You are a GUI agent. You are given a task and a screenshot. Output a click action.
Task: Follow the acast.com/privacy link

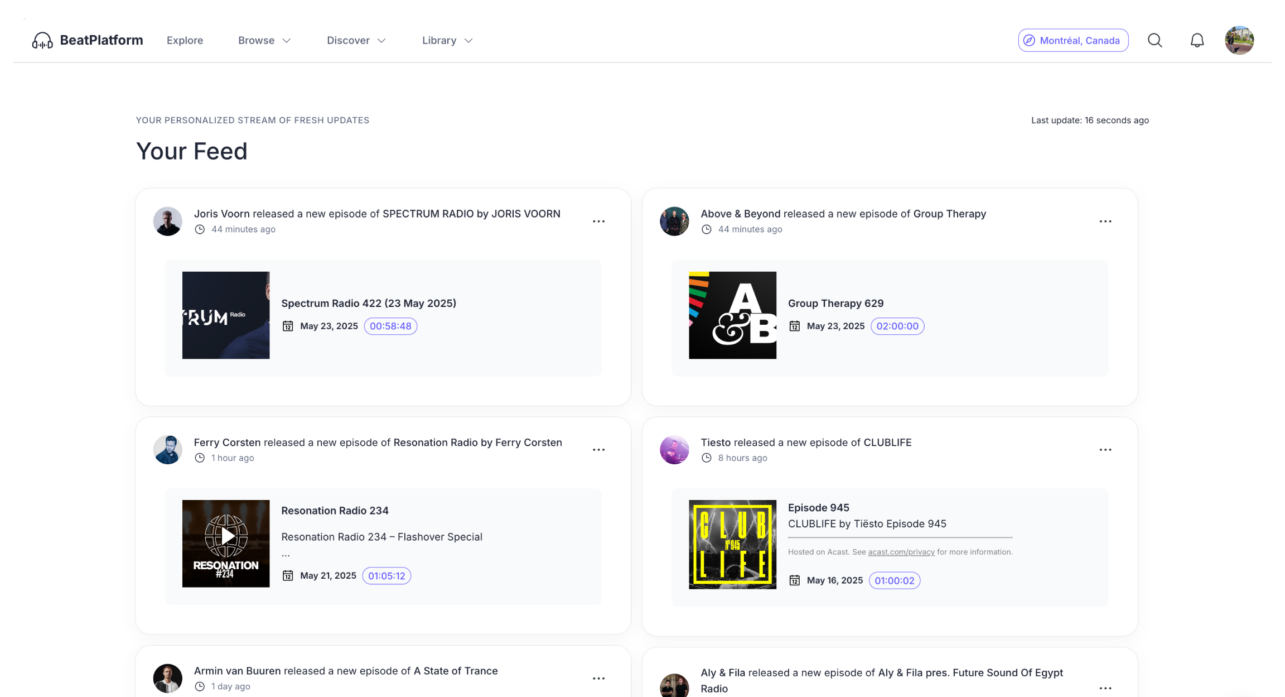(x=901, y=552)
